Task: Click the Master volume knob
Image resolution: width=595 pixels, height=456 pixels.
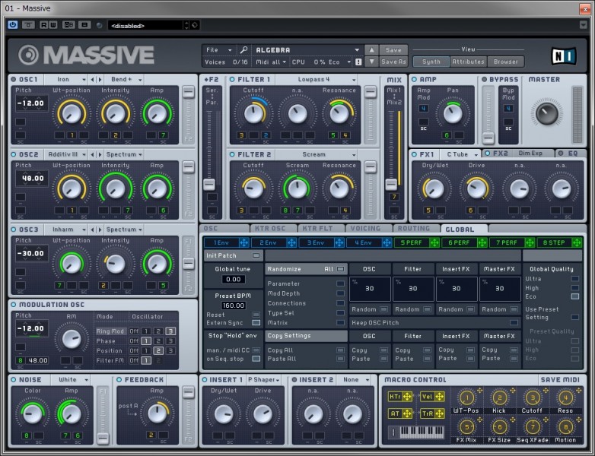Action: pos(547,113)
